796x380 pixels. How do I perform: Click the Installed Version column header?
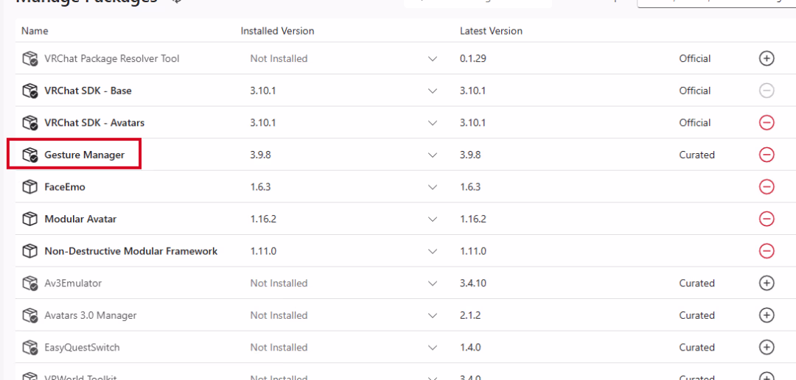[277, 31]
